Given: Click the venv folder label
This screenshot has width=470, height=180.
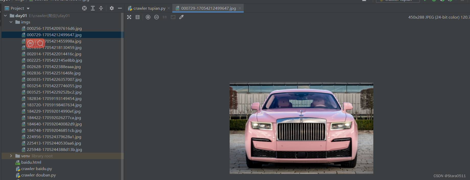Looking at the screenshot, I should tap(26, 156).
